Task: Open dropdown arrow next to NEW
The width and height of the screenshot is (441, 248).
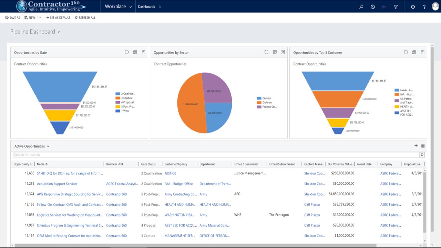Action: click(40, 18)
